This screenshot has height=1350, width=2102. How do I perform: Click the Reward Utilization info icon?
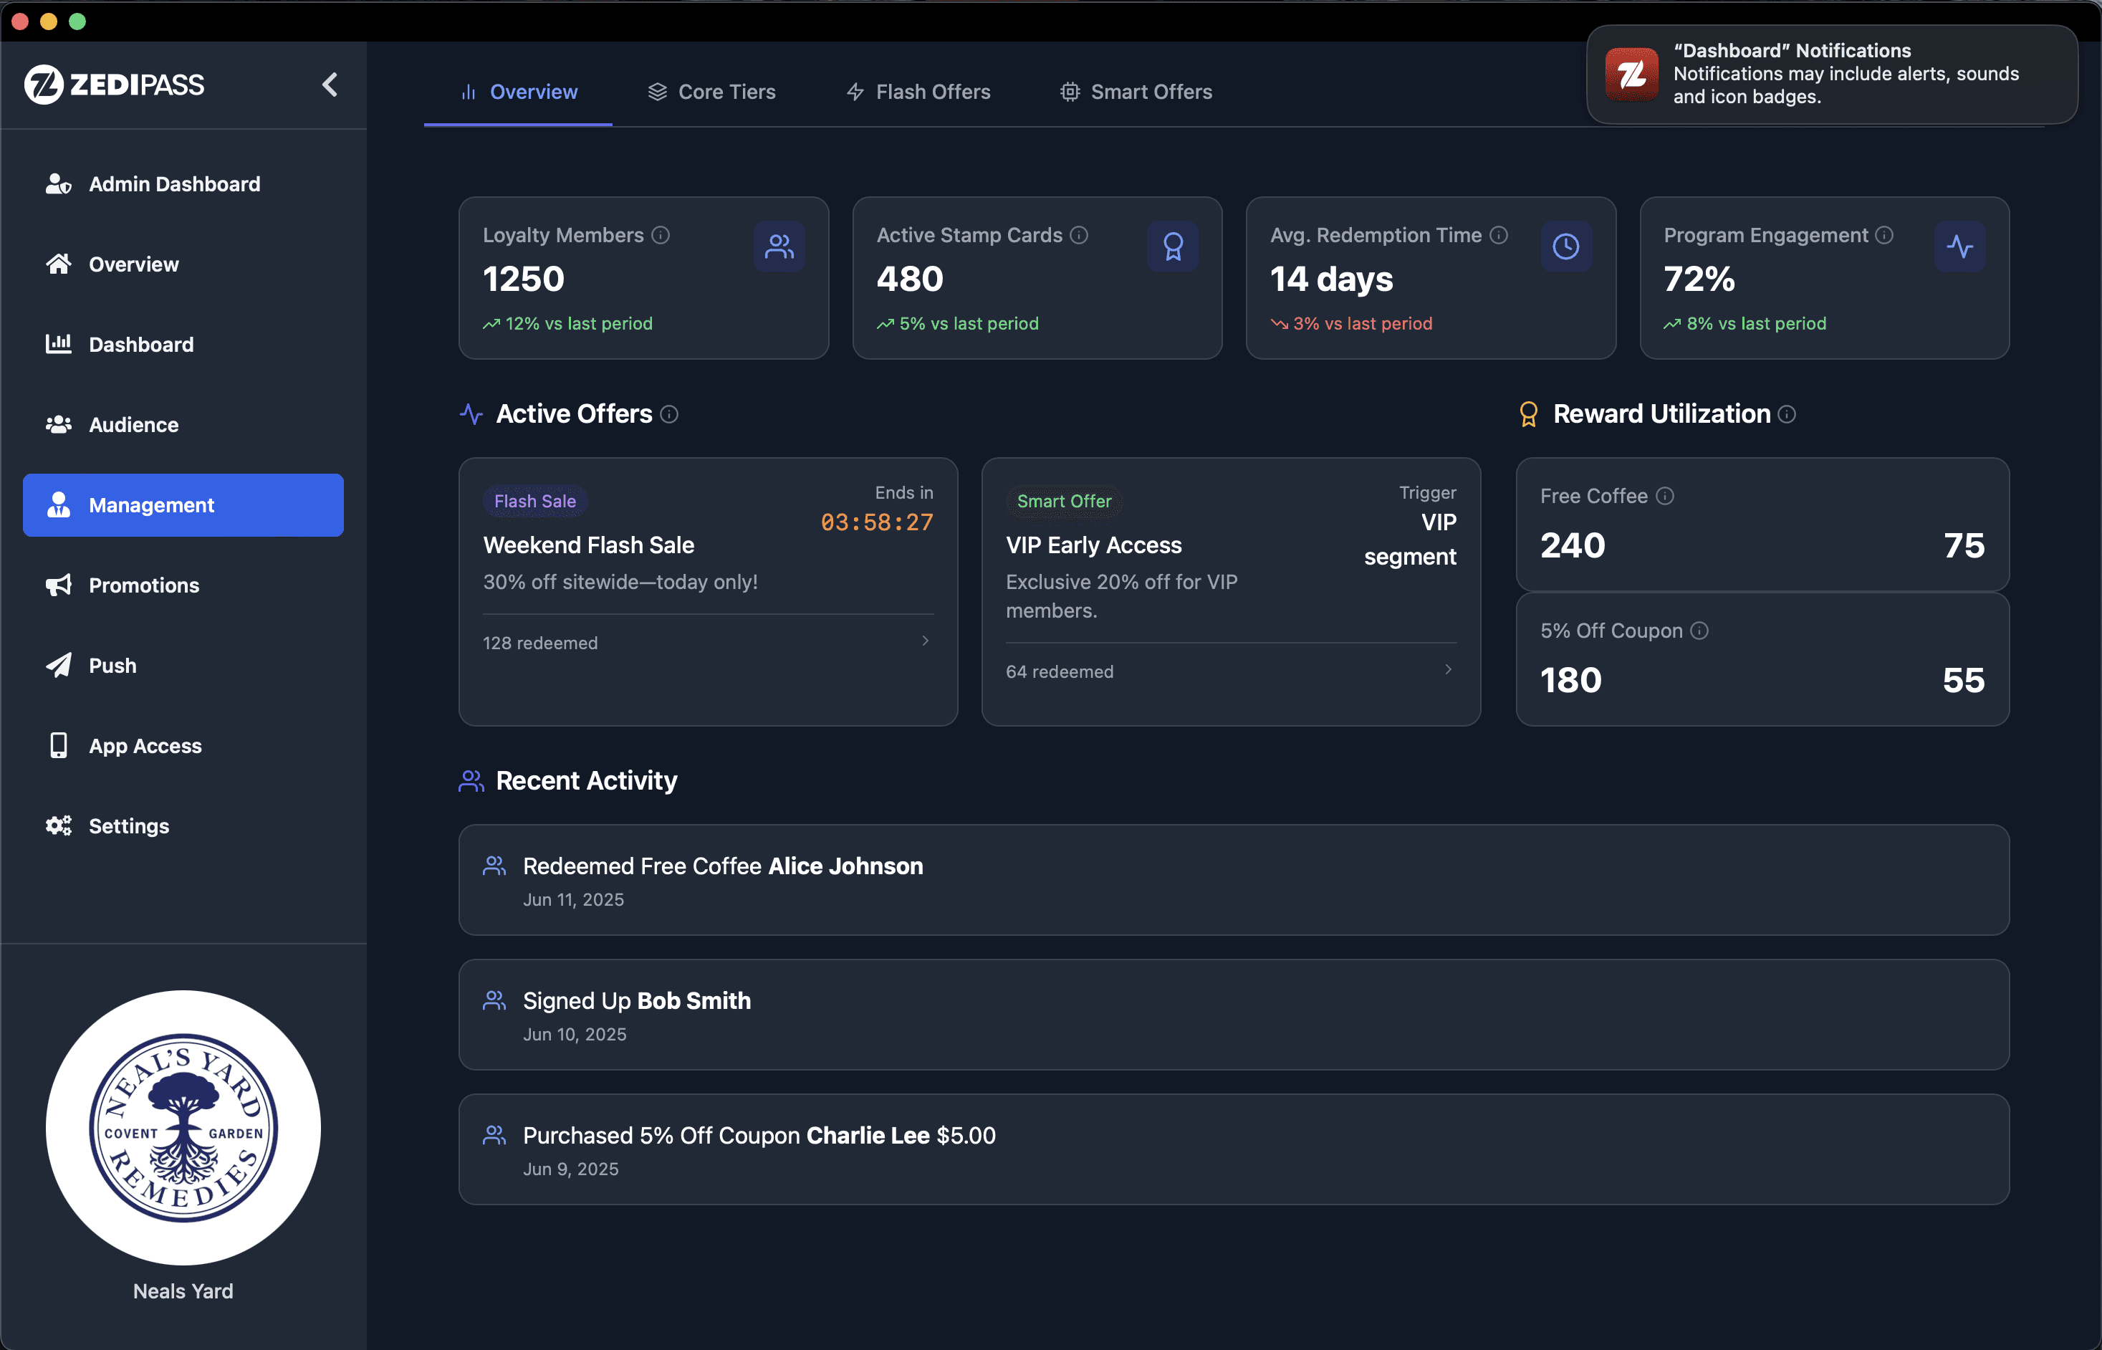point(1787,415)
